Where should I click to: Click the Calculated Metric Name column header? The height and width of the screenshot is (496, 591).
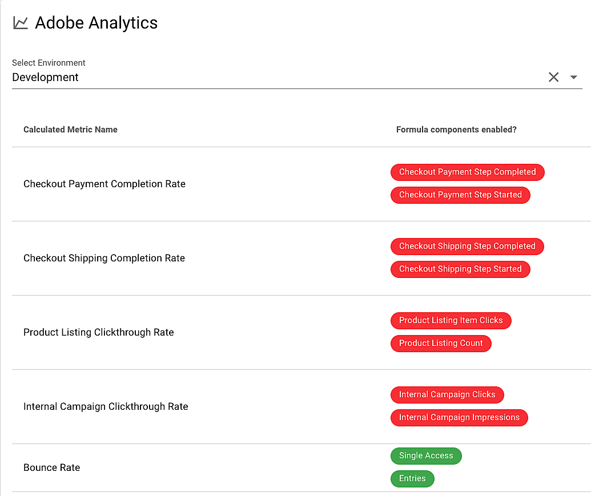point(70,130)
